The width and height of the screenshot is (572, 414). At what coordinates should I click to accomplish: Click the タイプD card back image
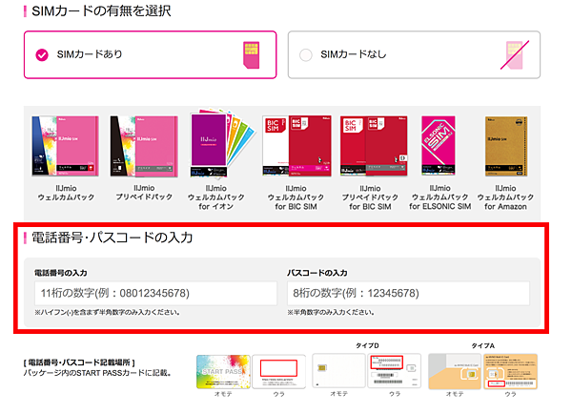point(395,370)
